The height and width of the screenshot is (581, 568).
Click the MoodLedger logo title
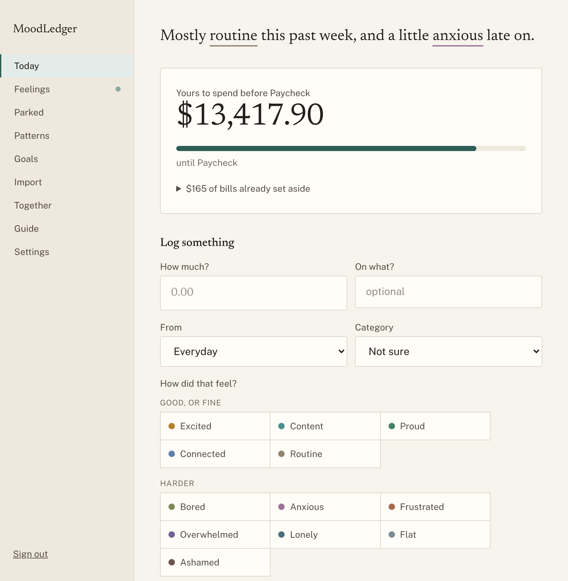tap(45, 29)
